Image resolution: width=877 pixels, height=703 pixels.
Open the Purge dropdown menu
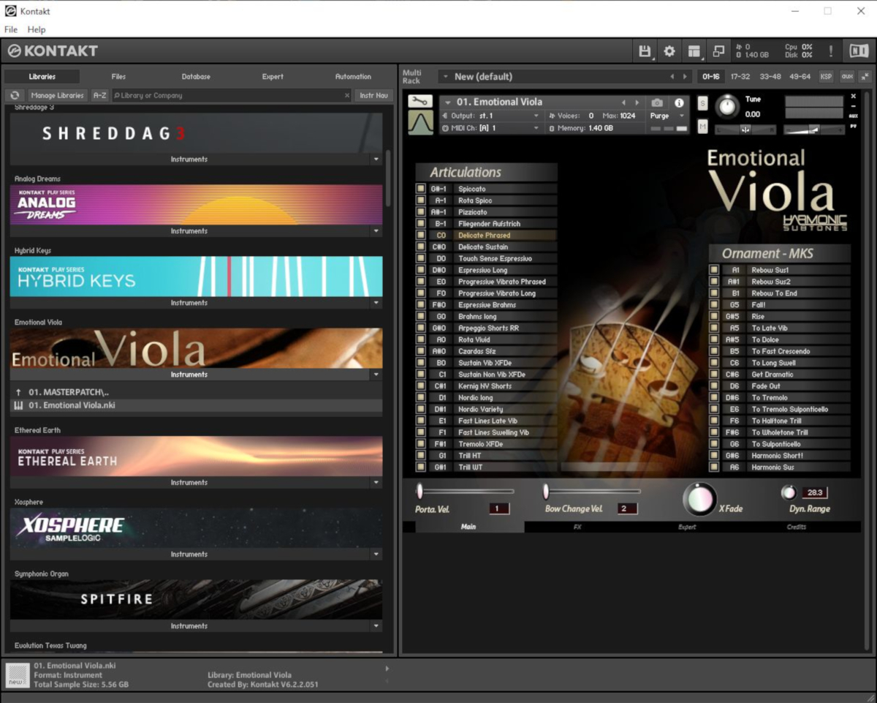pos(668,116)
